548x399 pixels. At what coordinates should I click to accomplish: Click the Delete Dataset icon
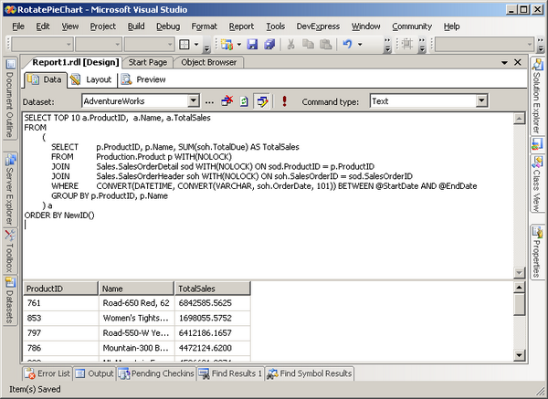tap(227, 101)
